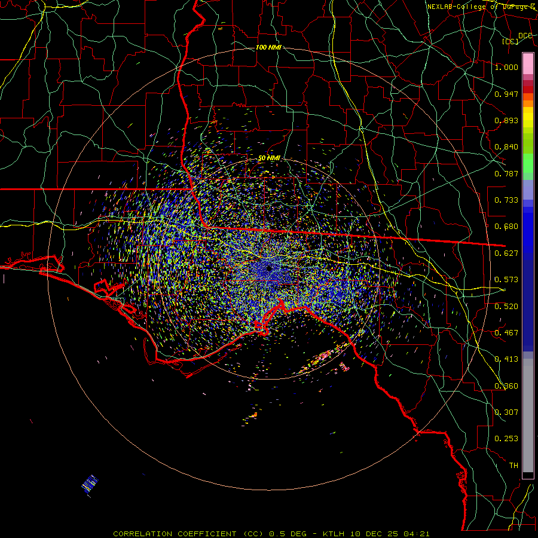Select the 0.253 color scale value

pos(506,439)
